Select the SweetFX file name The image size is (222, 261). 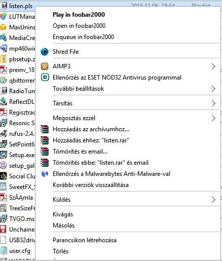click(22, 187)
